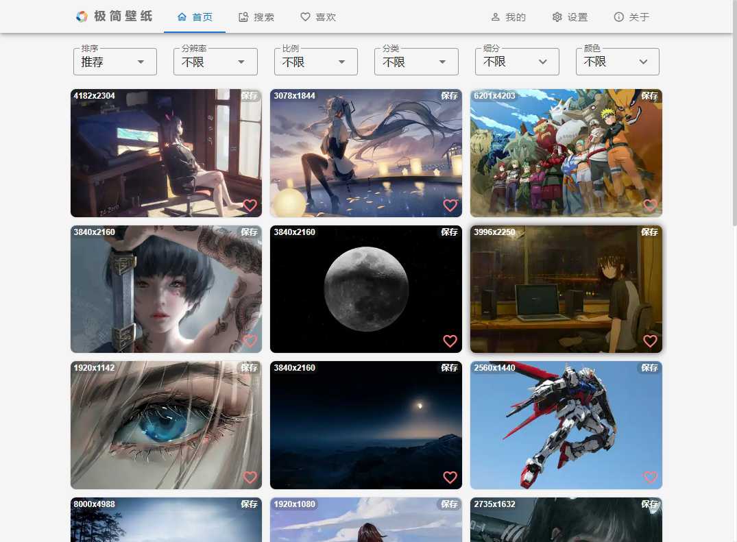Like the sword girl 3840x2160 wallpaper
Image resolution: width=737 pixels, height=542 pixels.
coord(250,341)
